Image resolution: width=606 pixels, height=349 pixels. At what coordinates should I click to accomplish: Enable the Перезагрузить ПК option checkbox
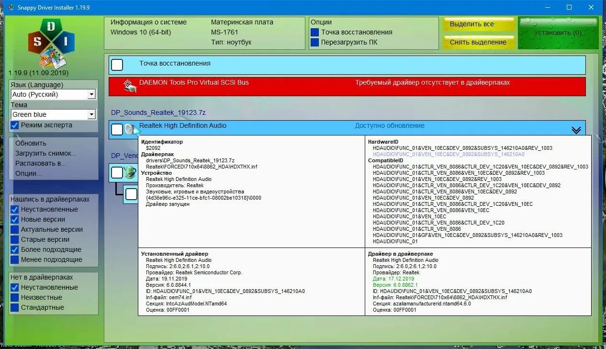pos(314,42)
